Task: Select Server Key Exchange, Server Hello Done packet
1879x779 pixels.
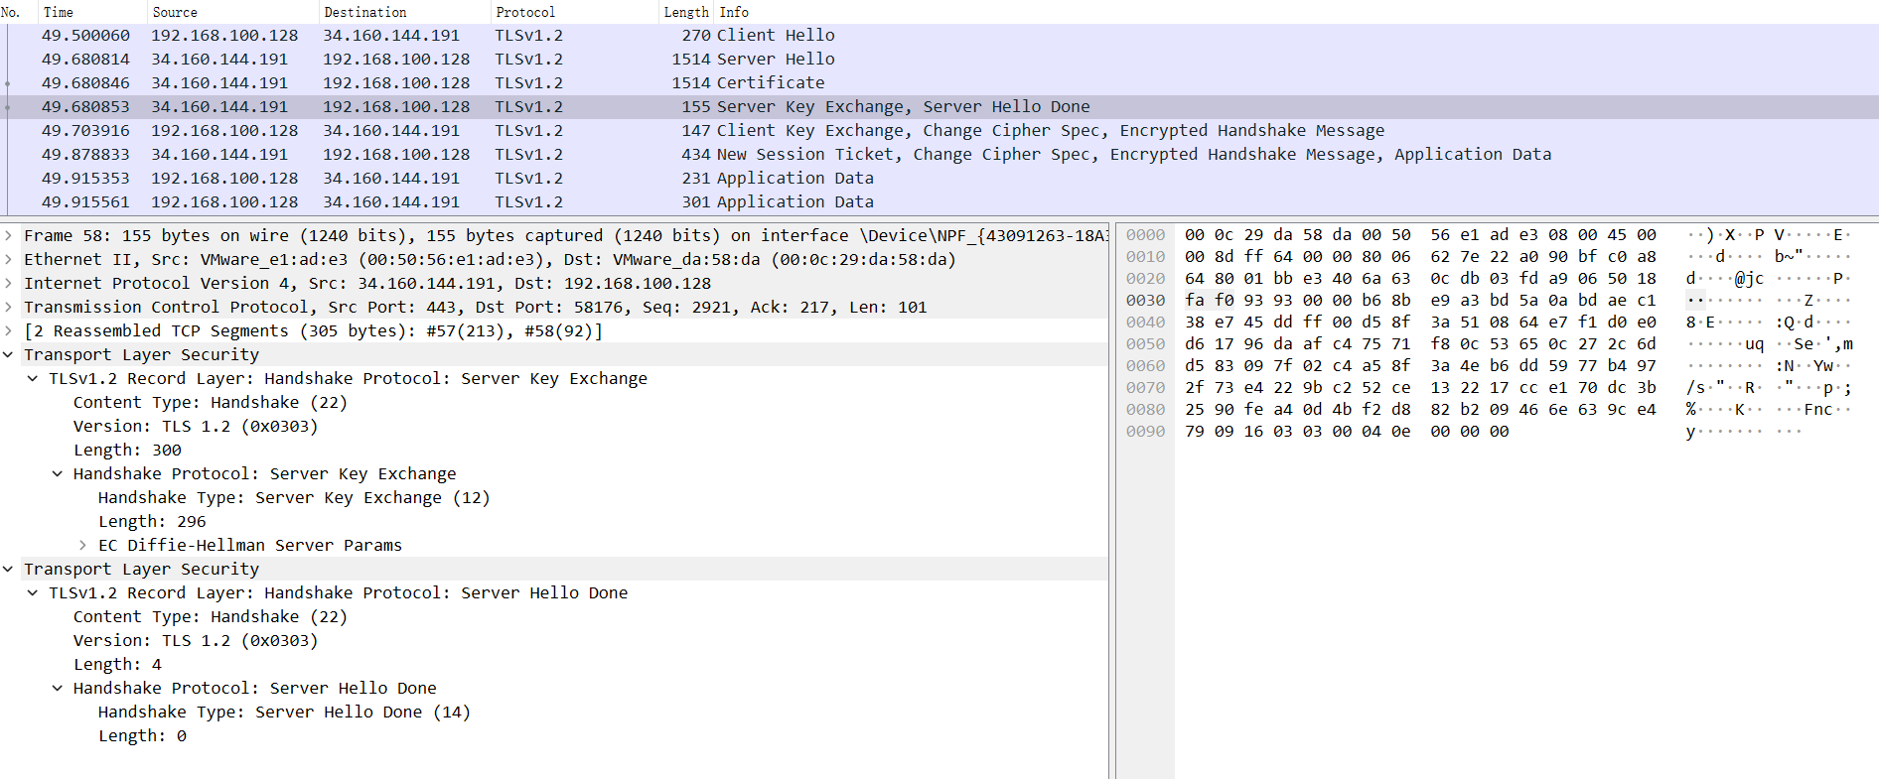Action: click(939, 107)
